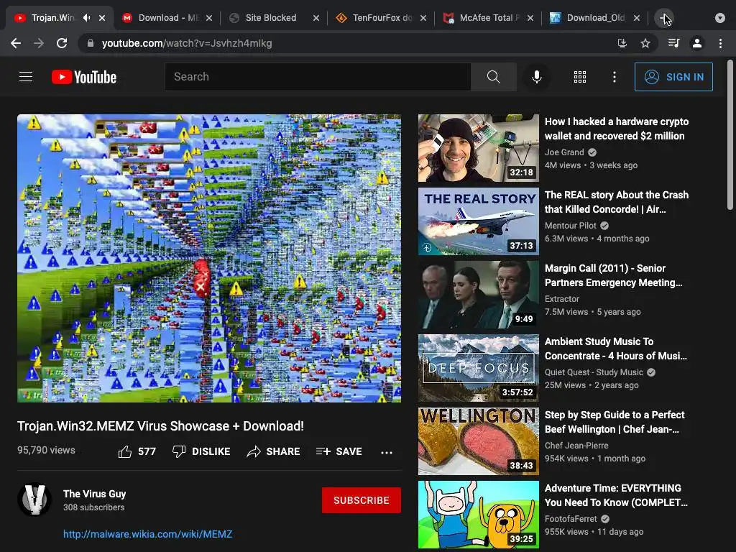Screen dimensions: 736x552
Task: Open the Concorde crash video thumbnail
Action: [478, 221]
